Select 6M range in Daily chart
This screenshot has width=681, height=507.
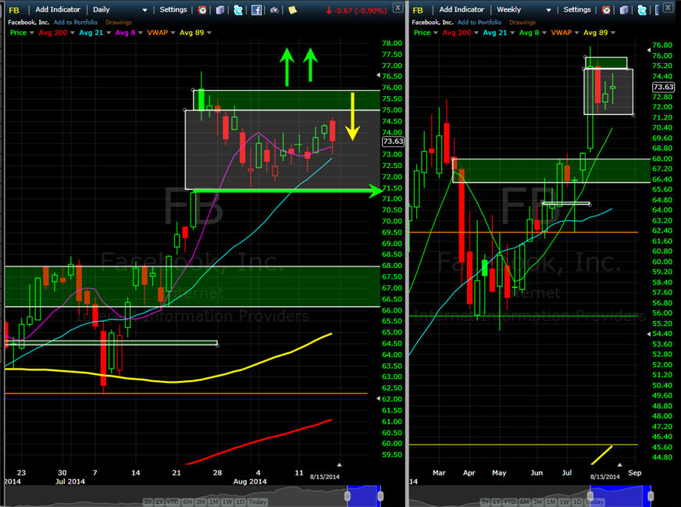coord(187,502)
